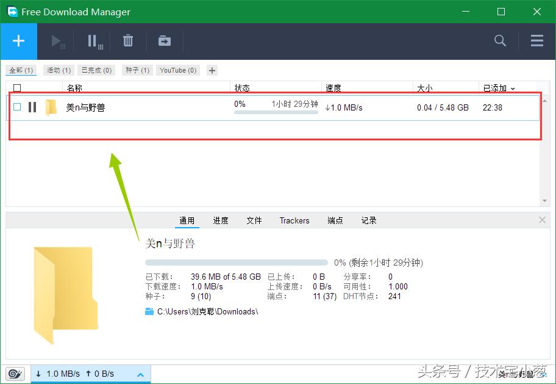Click the plus to add a new category tab
The width and height of the screenshot is (556, 384).
click(x=212, y=70)
